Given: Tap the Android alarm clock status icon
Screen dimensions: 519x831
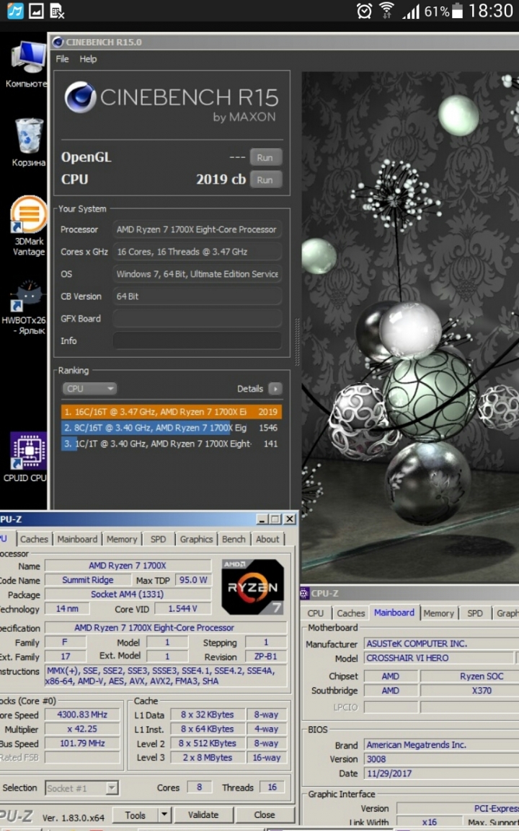Looking at the screenshot, I should (x=365, y=11).
